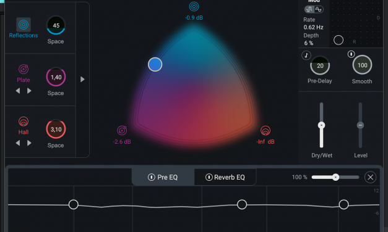Click the Smooth knob showing 100

pyautogui.click(x=362, y=65)
